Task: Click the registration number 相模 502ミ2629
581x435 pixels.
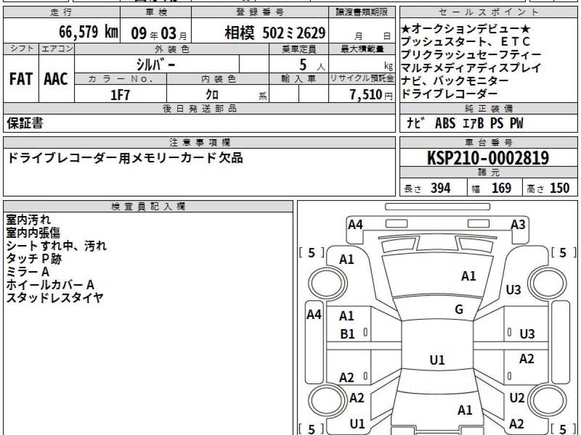Action: [x=275, y=33]
